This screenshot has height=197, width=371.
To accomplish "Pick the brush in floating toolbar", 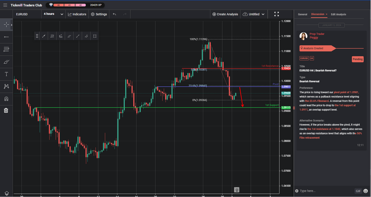I will coord(69,36).
